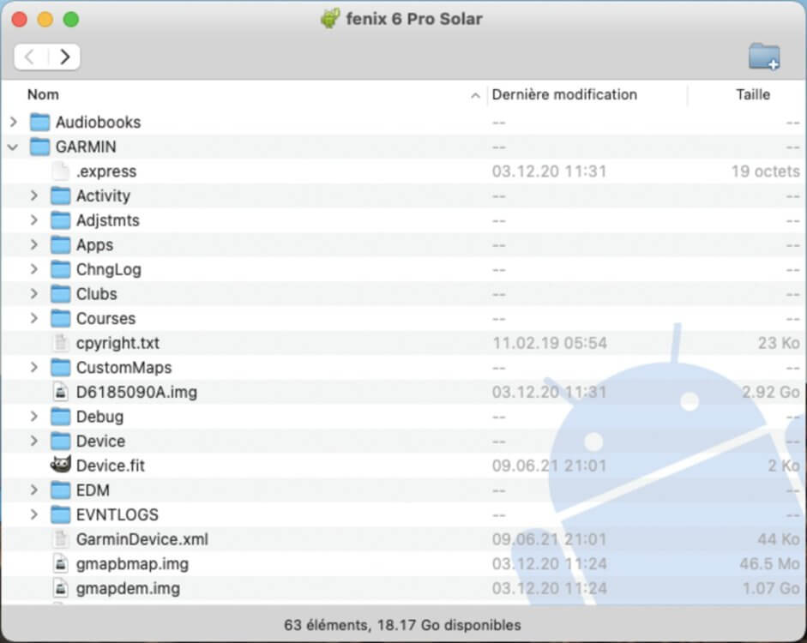Toggle sort direction arrow in Nom column
This screenshot has height=643, width=807.
476,96
